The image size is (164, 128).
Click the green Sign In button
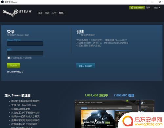13,65
